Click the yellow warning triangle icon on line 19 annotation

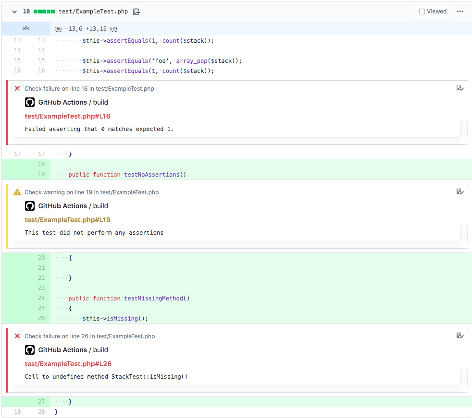17,192
